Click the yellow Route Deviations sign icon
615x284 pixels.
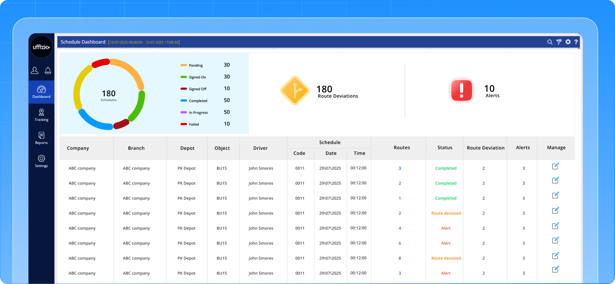[x=295, y=91]
